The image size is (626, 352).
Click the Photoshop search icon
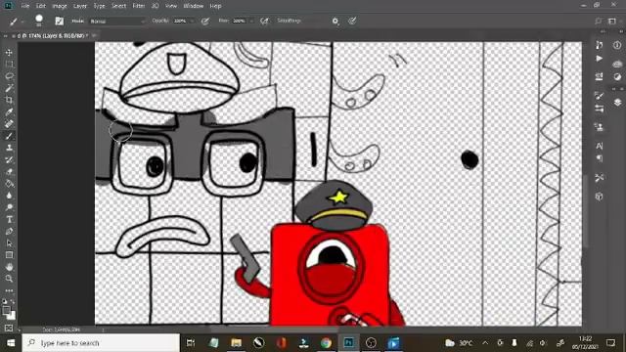coord(598,22)
